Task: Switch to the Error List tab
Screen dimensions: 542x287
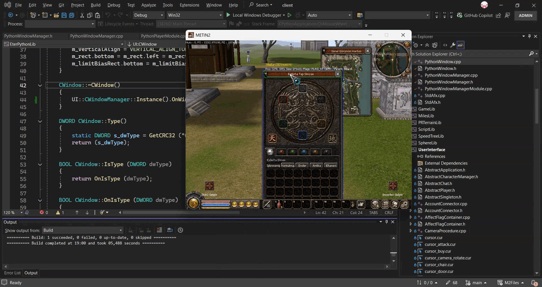Action: [12, 273]
